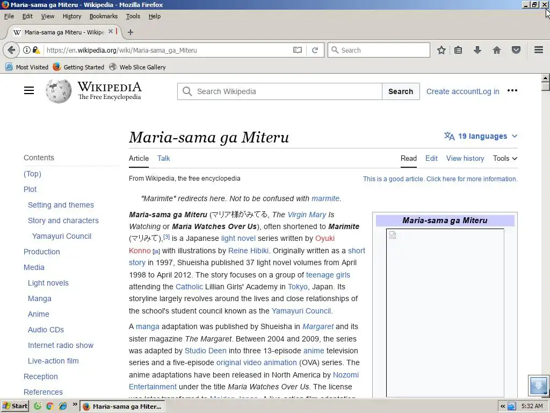Open the File menu
This screenshot has height=413, width=550.
click(9, 16)
